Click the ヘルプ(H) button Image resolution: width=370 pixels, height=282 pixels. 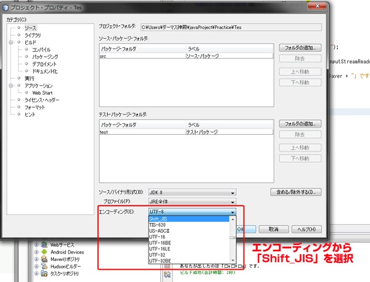tap(306, 229)
